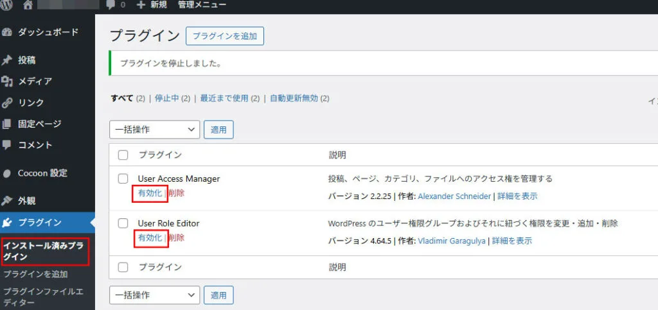Click the WordPress logo icon
The width and height of the screenshot is (658, 310).
[8, 5]
